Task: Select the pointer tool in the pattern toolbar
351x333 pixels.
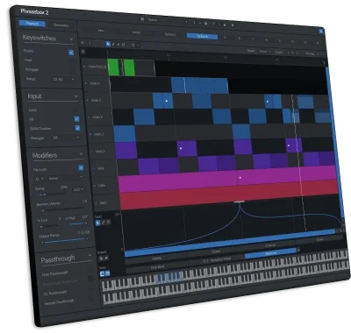Action: 108,44
